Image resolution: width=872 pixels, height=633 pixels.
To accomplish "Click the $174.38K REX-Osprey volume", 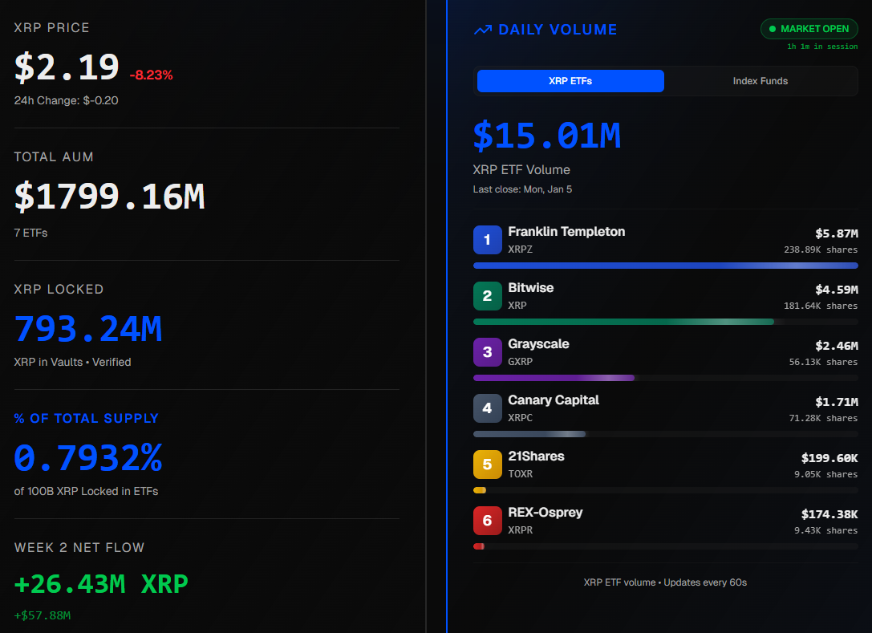I will 829,514.
